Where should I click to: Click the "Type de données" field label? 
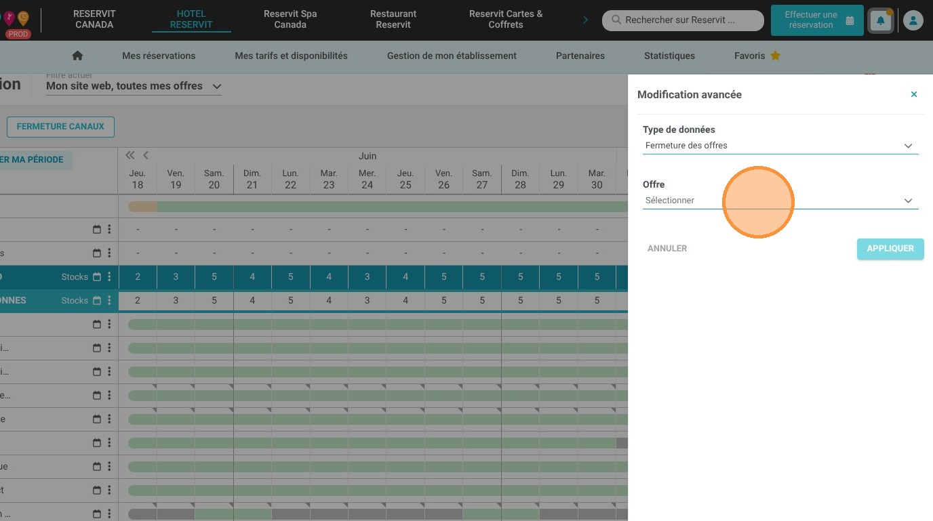click(x=679, y=129)
